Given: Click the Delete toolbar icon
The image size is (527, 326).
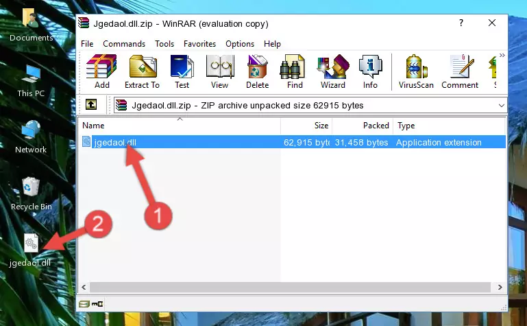Looking at the screenshot, I should click(258, 71).
